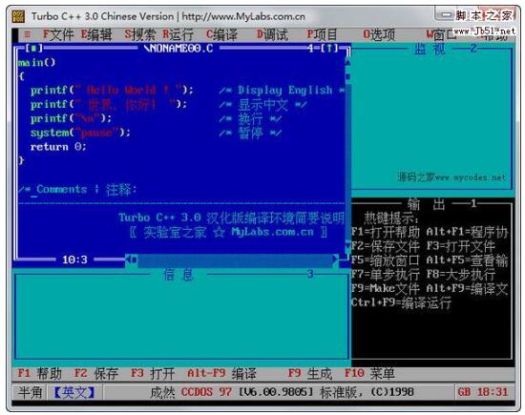Click the 热键提示 heading in output

pos(391,218)
